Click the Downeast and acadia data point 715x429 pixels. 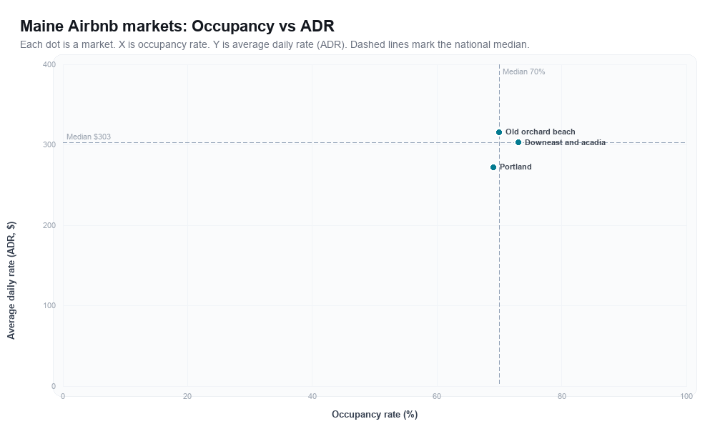[518, 142]
